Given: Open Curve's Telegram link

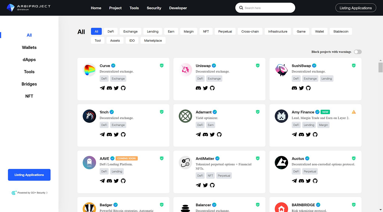Looking at the screenshot, I should point(102,88).
